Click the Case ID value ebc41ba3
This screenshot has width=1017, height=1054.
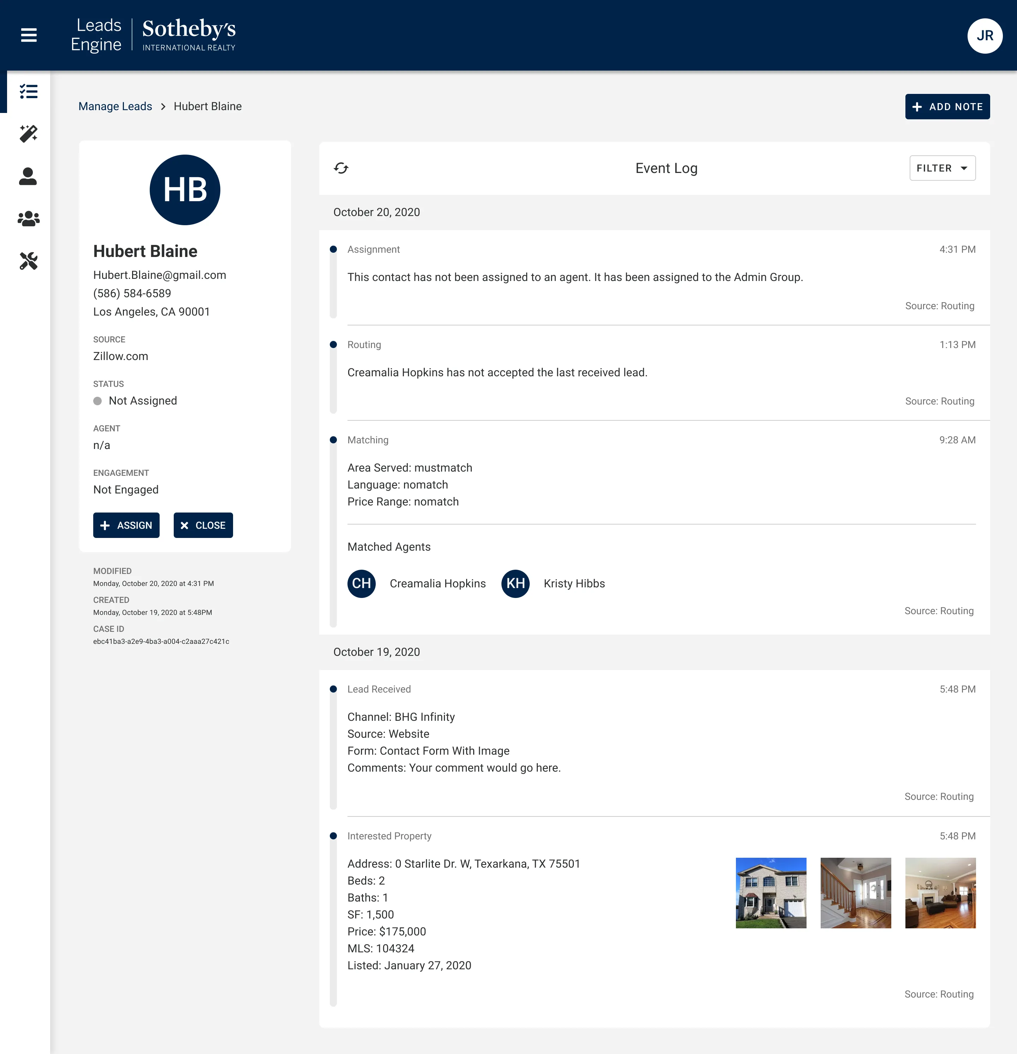161,641
